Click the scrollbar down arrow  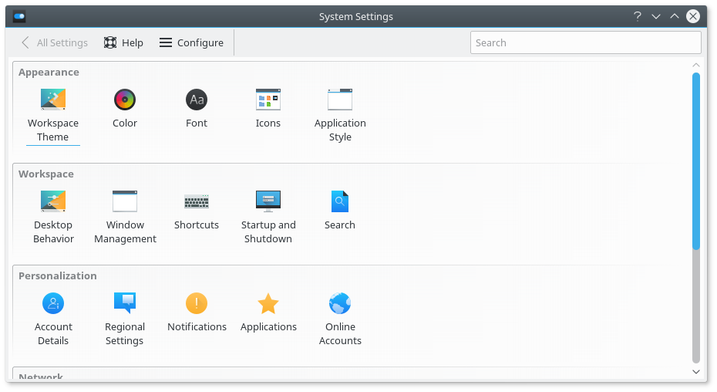696,372
